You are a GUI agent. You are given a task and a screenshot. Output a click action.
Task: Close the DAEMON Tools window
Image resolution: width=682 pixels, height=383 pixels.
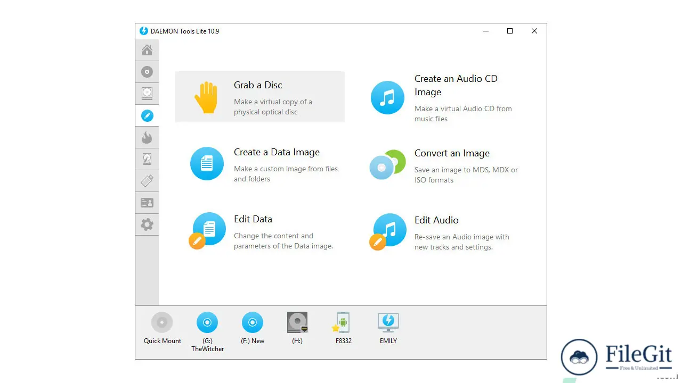[534, 31]
